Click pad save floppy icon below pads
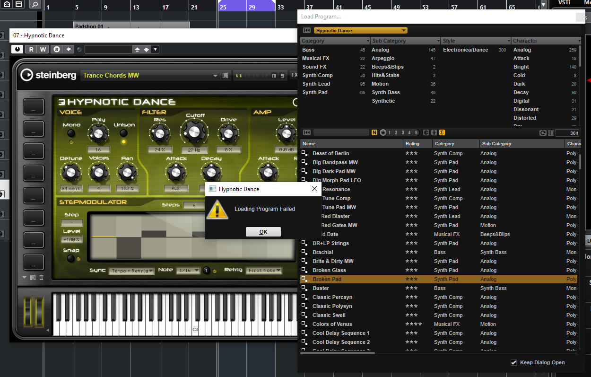 (x=33, y=278)
